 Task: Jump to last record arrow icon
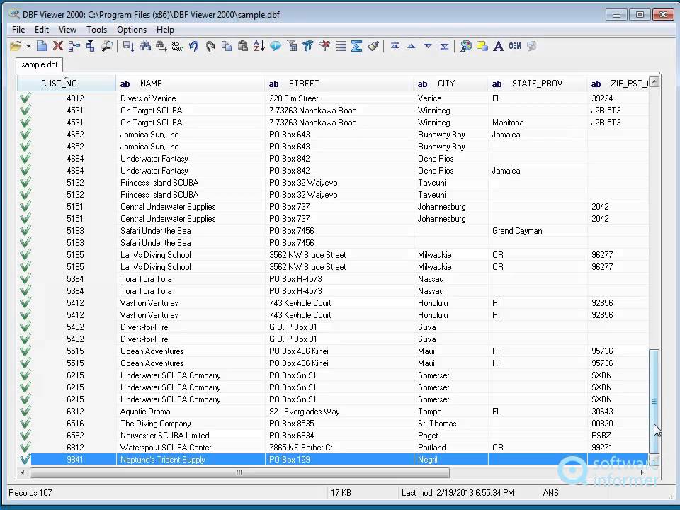[444, 46]
